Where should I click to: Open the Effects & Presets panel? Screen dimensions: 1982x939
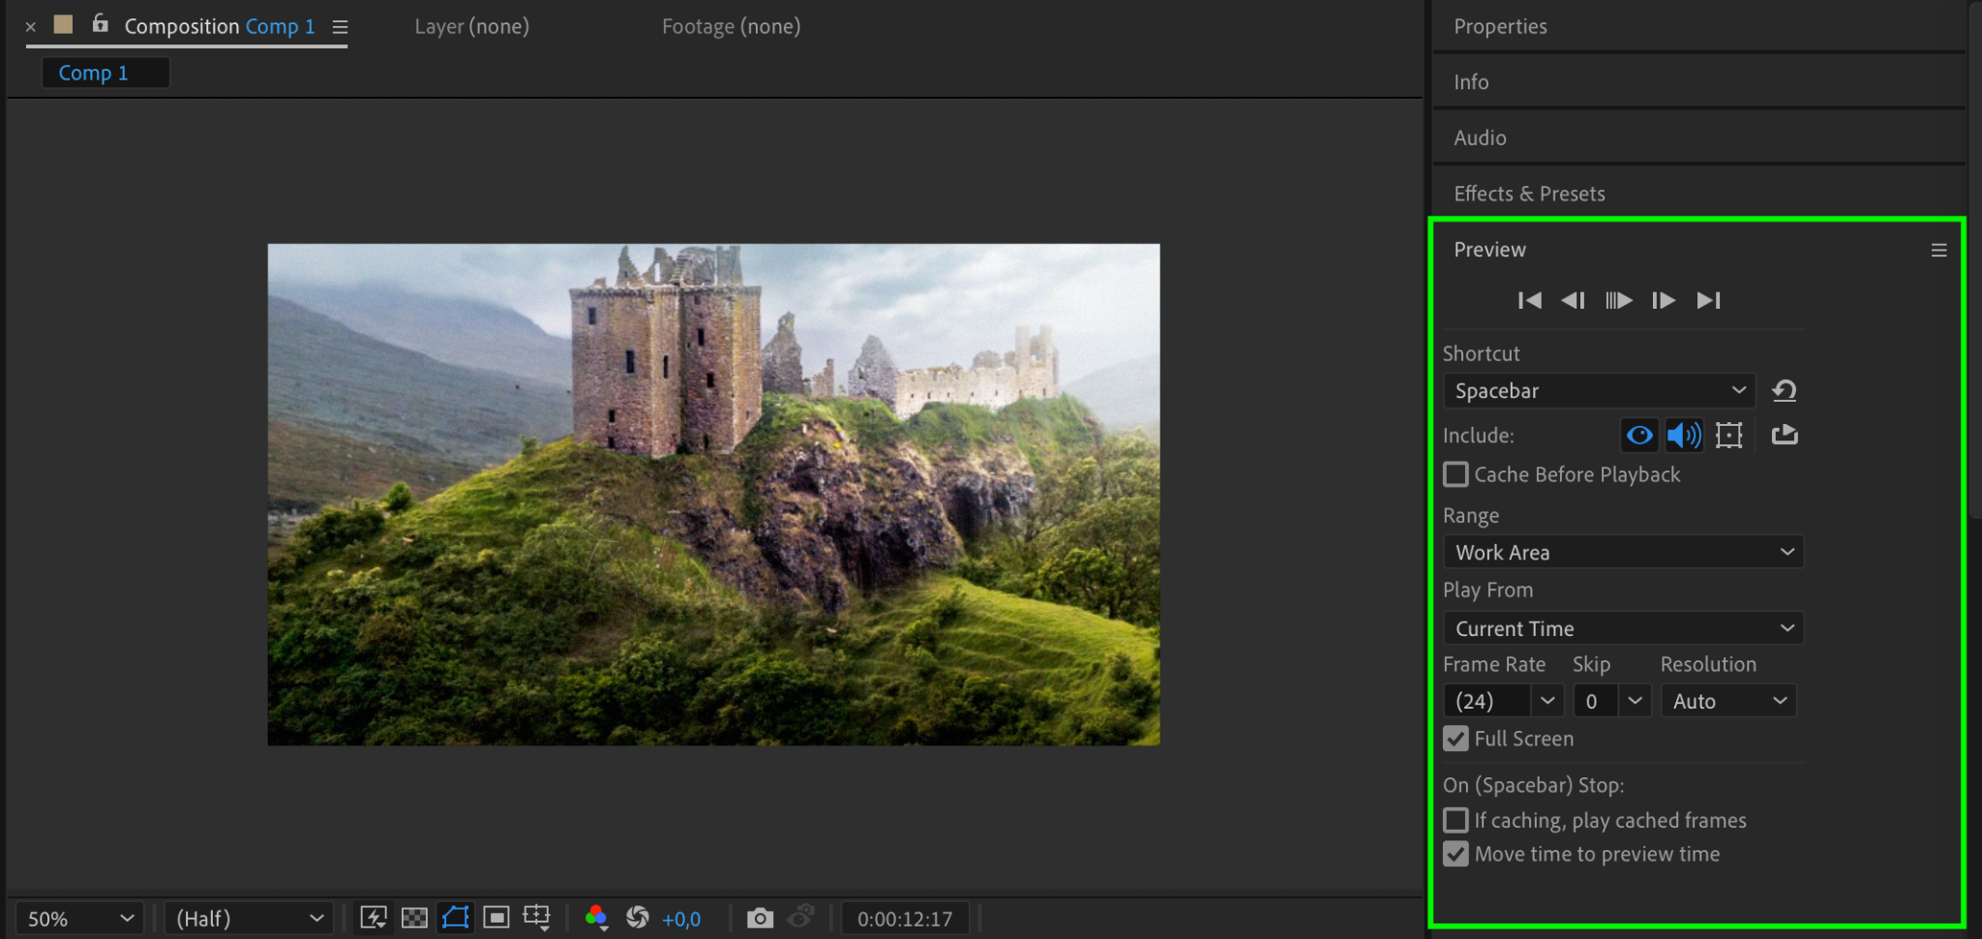tap(1529, 194)
